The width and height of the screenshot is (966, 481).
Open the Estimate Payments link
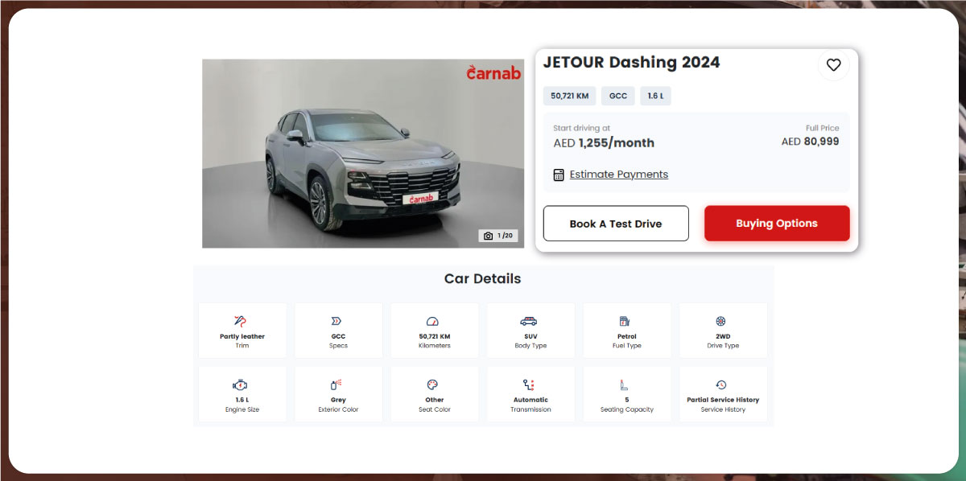pyautogui.click(x=618, y=175)
